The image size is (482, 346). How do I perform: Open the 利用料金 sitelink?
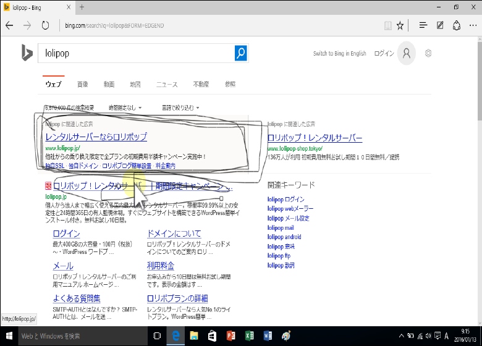(x=161, y=266)
